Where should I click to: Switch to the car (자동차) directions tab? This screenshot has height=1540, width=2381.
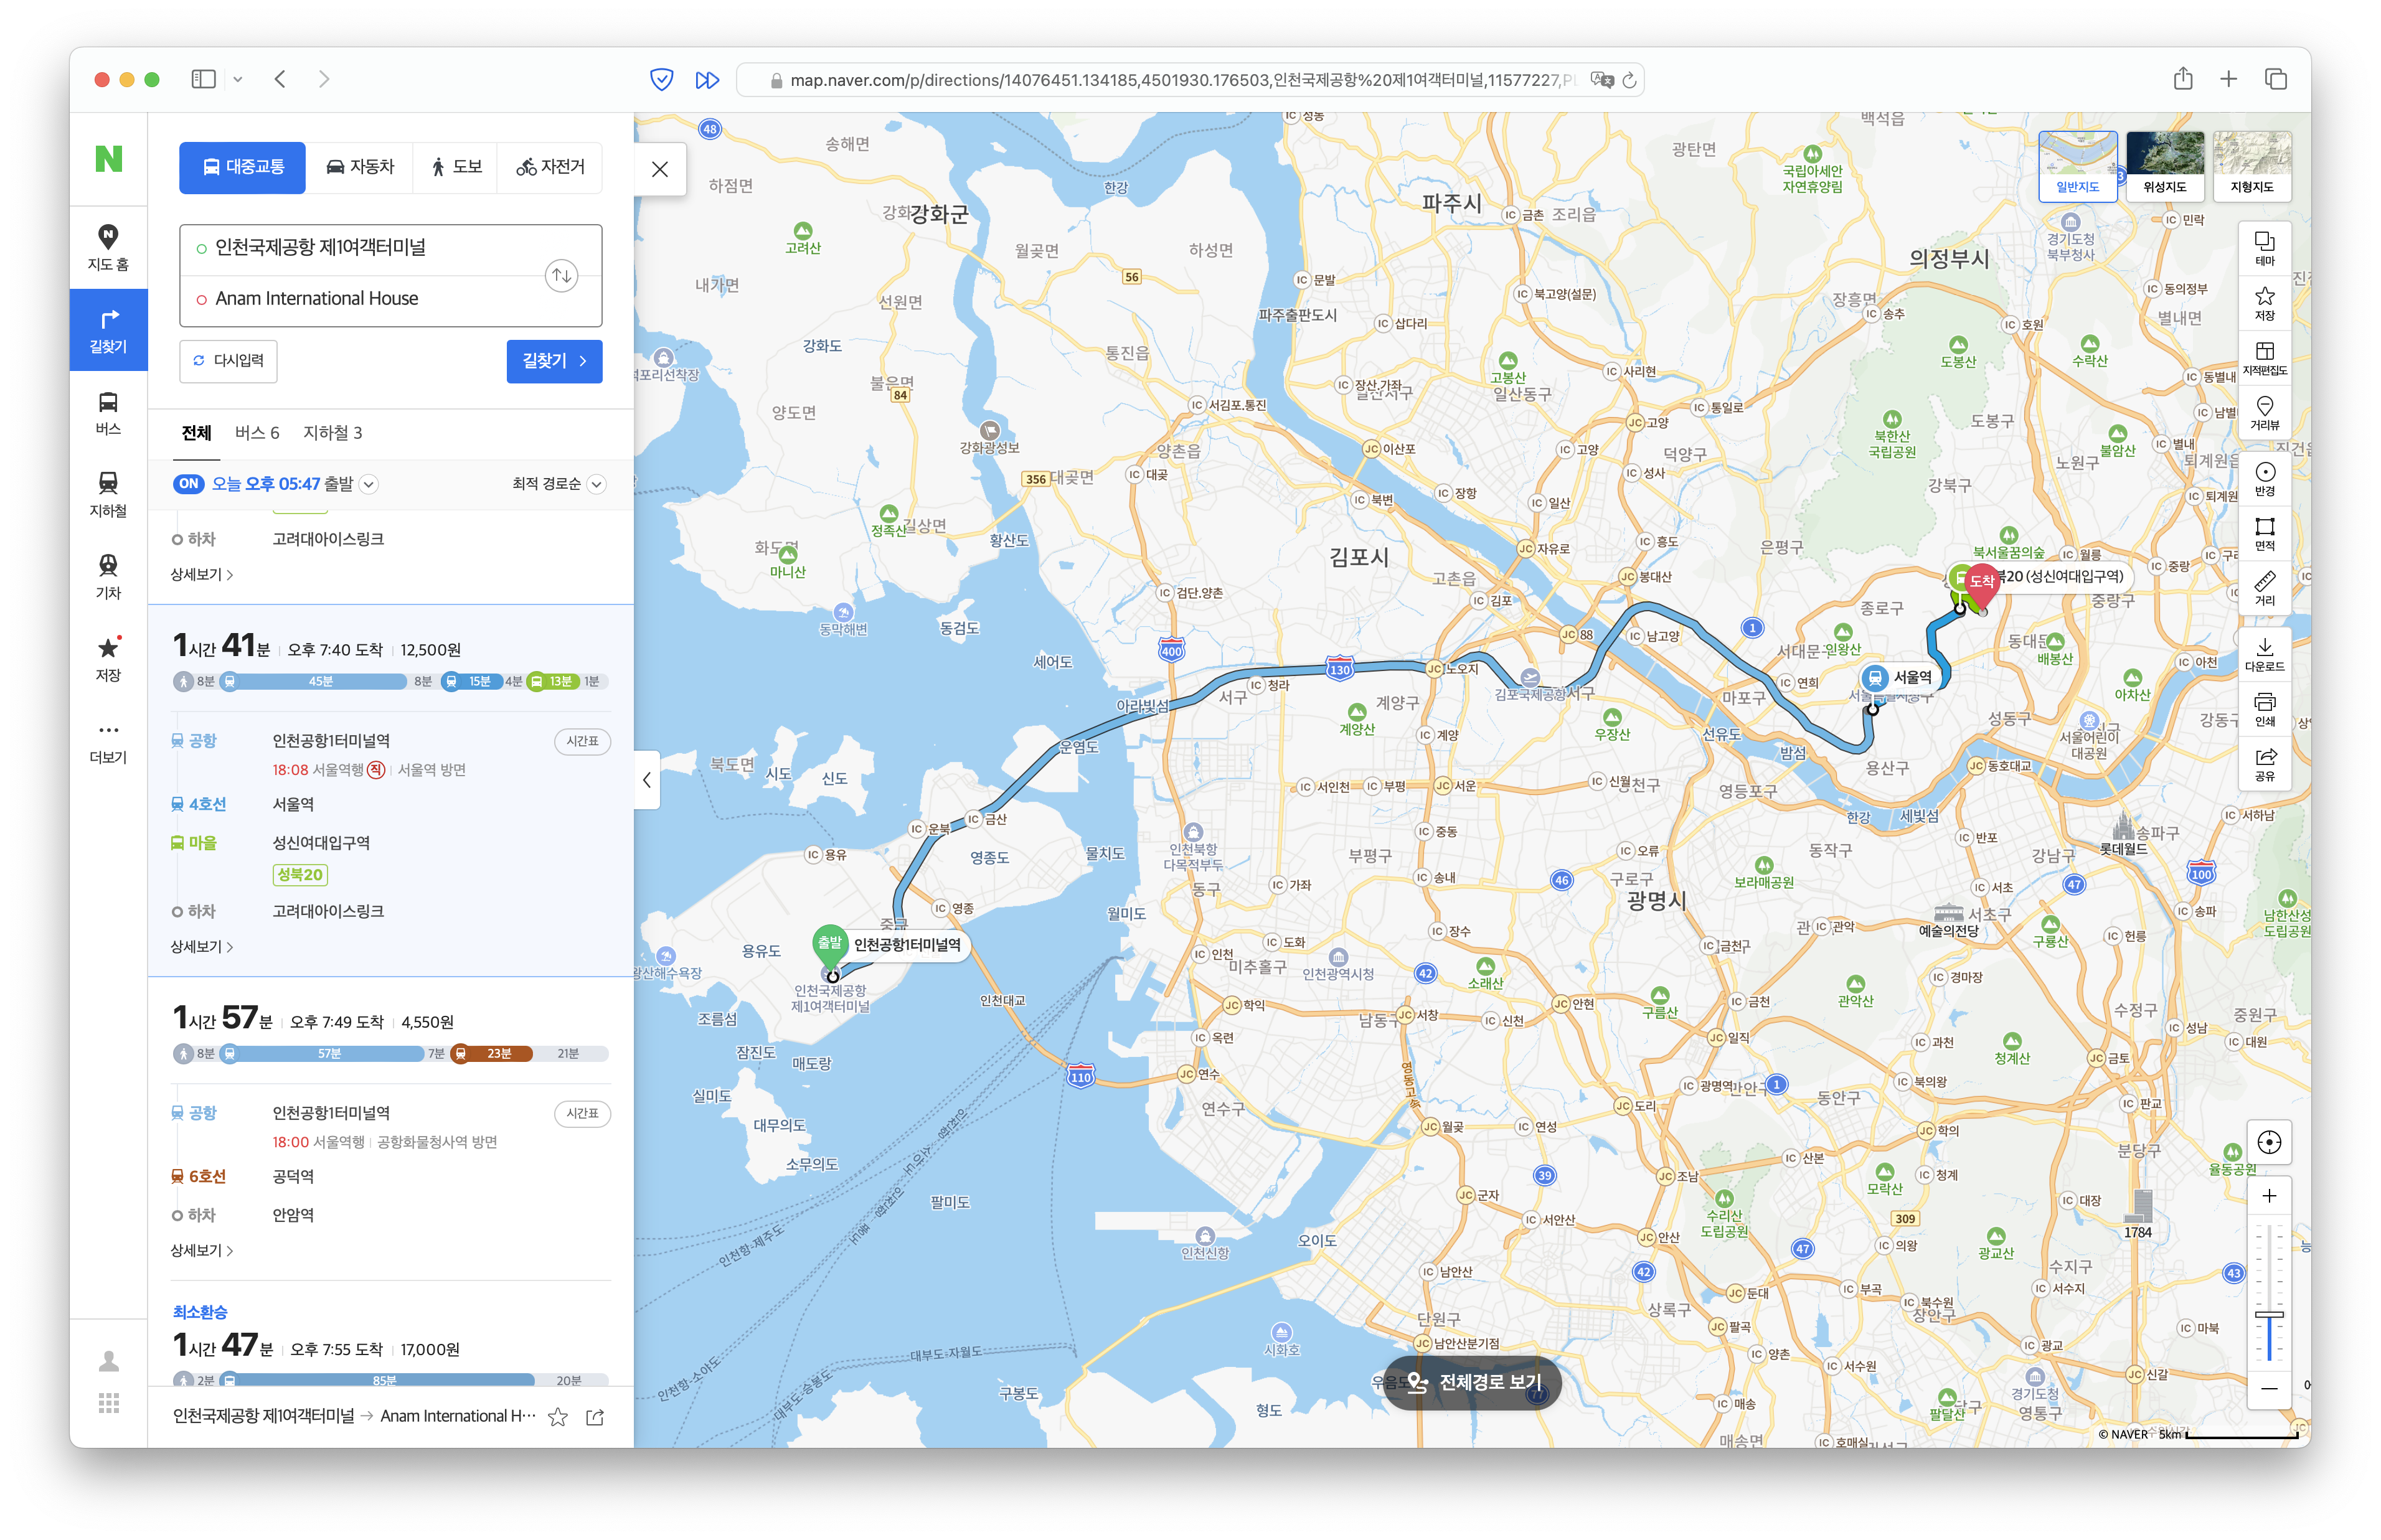point(361,167)
